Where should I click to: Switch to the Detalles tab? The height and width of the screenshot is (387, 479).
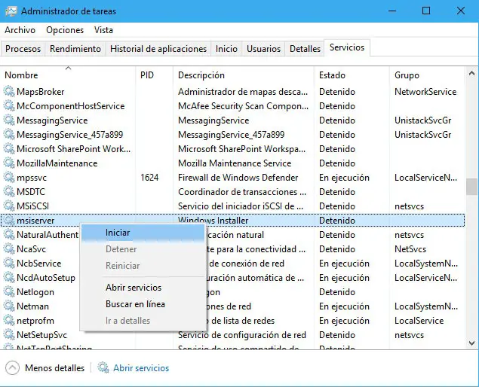305,49
